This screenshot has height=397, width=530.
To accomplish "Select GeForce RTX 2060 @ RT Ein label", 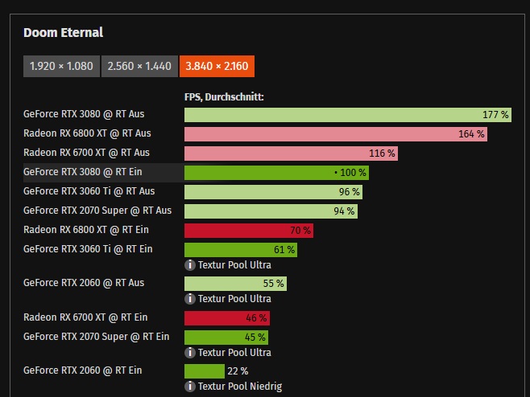I will coord(83,370).
